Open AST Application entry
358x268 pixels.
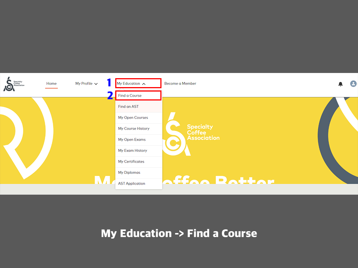139,184
